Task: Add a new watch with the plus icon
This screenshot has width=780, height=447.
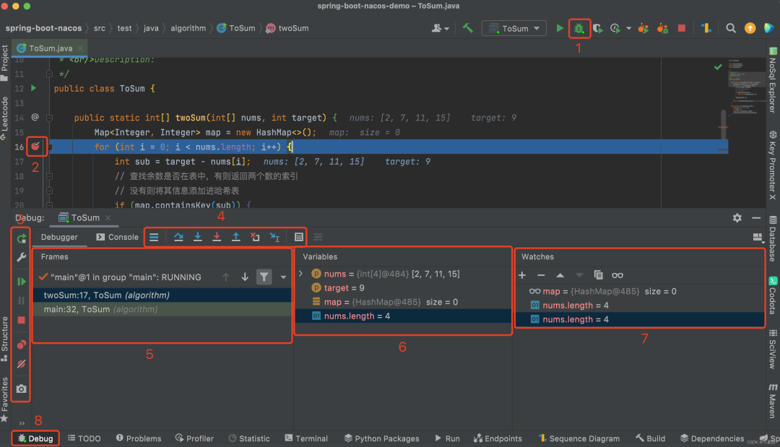Action: [522, 274]
